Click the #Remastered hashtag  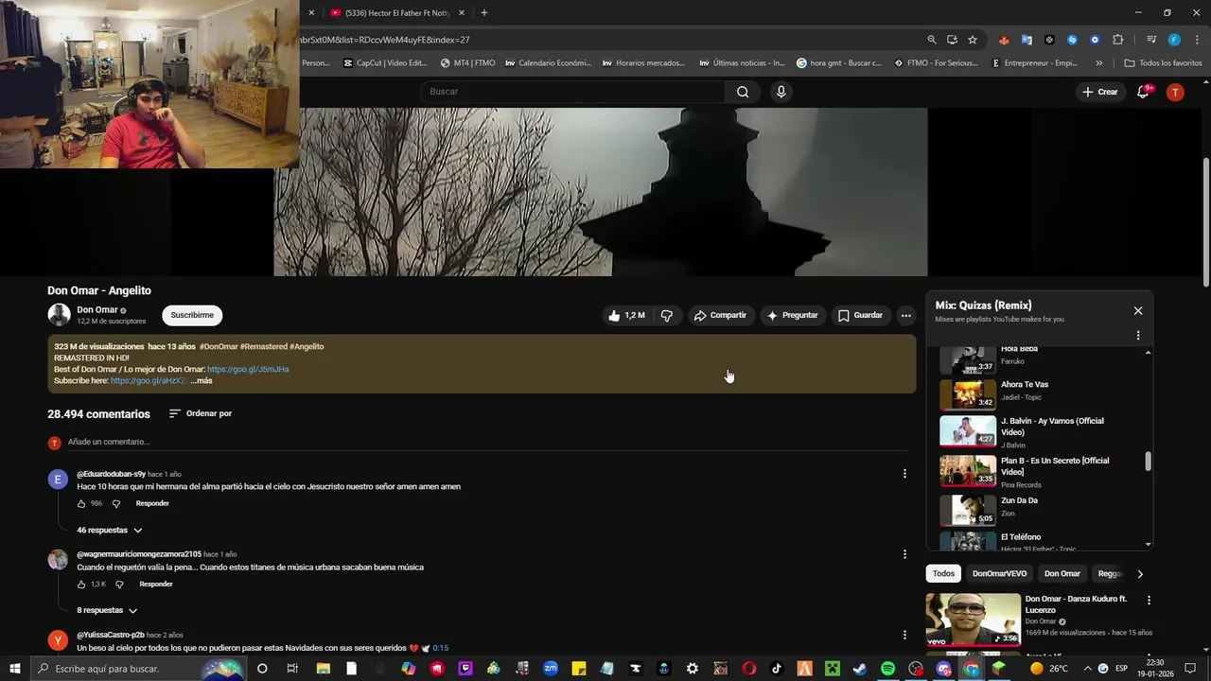(263, 346)
